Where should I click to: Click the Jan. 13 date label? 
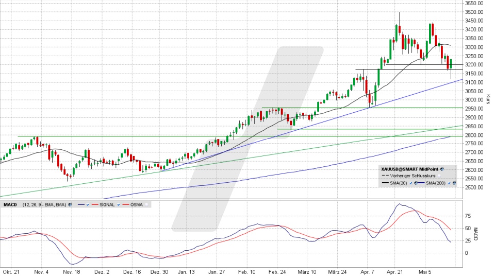[187, 272]
